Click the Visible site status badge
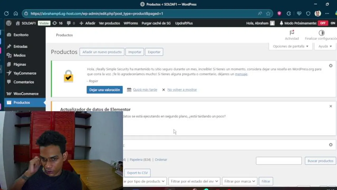337x190 pixels. [x=44, y=23]
